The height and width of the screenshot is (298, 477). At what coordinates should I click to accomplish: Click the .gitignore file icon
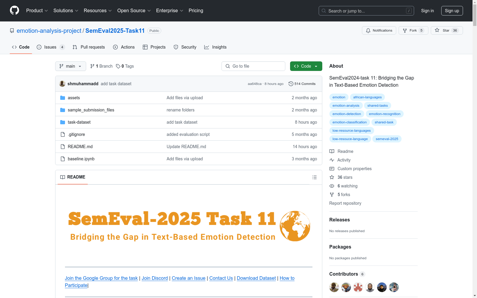[63, 134]
